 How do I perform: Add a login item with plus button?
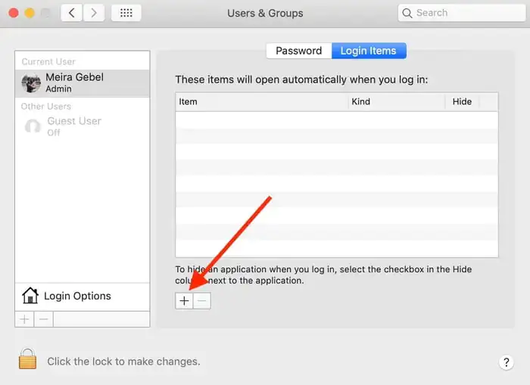(184, 300)
